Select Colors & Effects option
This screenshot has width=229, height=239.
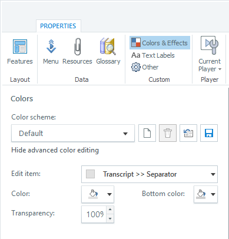(x=160, y=43)
